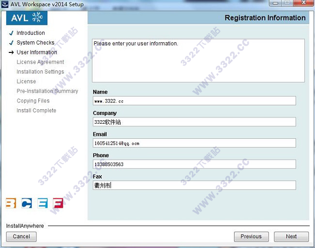Screen dimensions: 315x248
Task: Close the setup window
Action: click(304, 3)
